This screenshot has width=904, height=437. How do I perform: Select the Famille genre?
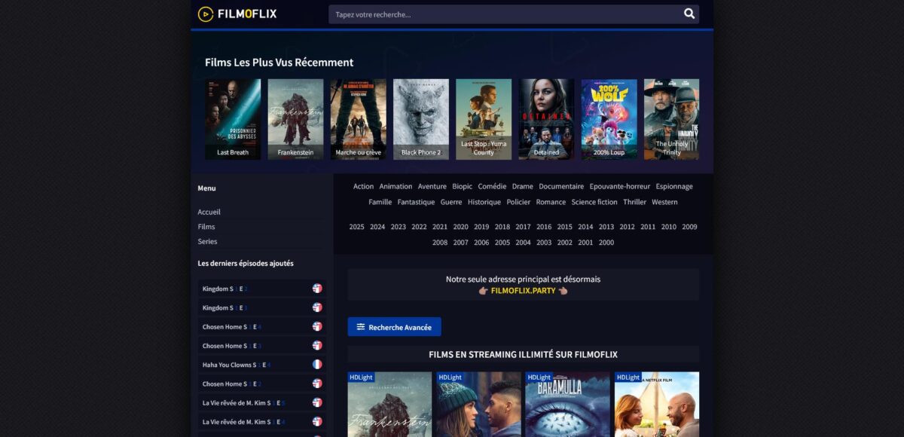click(x=380, y=202)
